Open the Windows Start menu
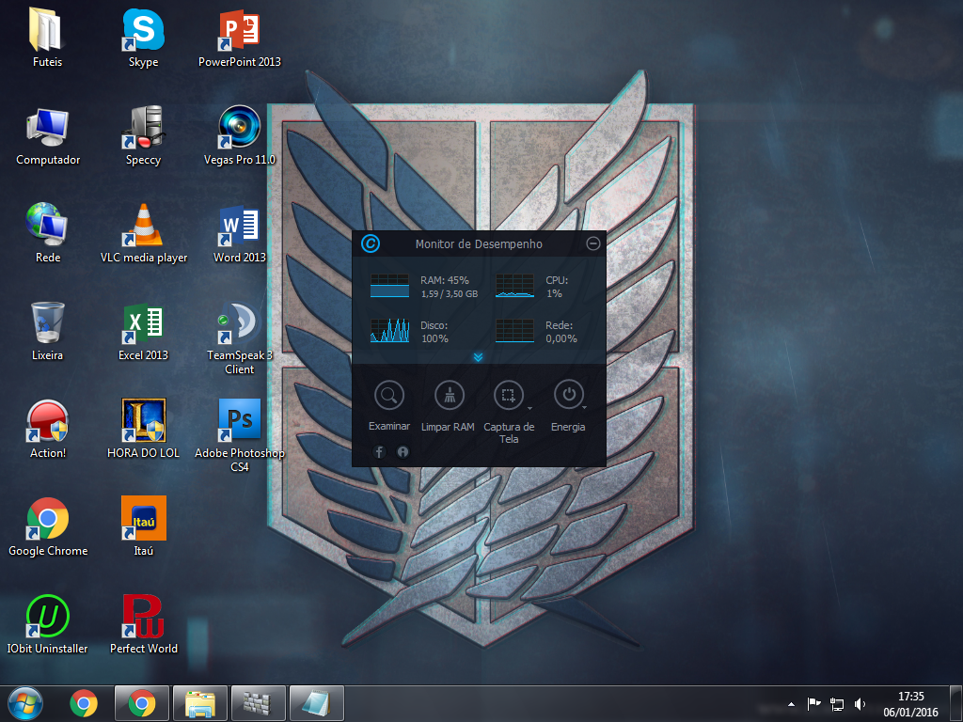 click(25, 703)
